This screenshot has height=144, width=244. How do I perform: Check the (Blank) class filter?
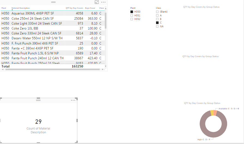[157, 12]
